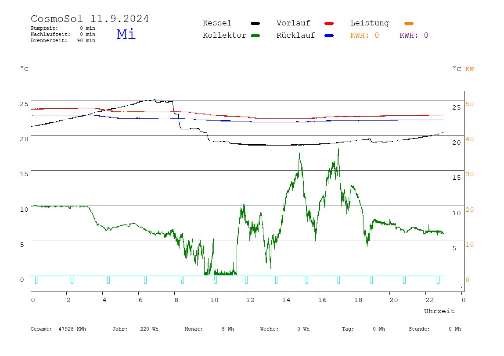Select "20" on the left temperature axis
The width and height of the screenshot is (504, 356).
point(24,139)
